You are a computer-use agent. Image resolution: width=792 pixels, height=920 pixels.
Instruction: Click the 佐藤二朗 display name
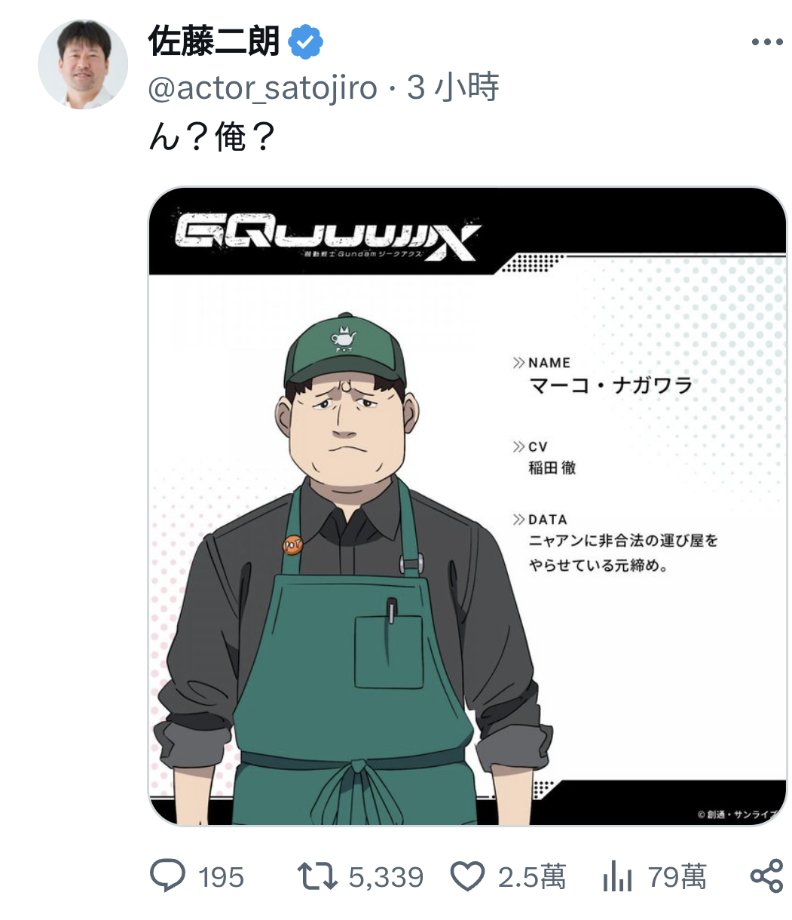(215, 41)
